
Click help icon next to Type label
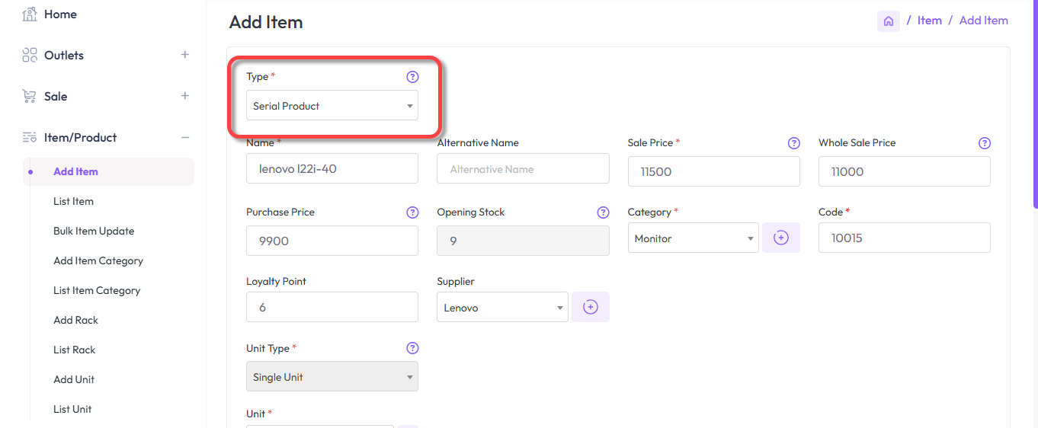pos(412,77)
